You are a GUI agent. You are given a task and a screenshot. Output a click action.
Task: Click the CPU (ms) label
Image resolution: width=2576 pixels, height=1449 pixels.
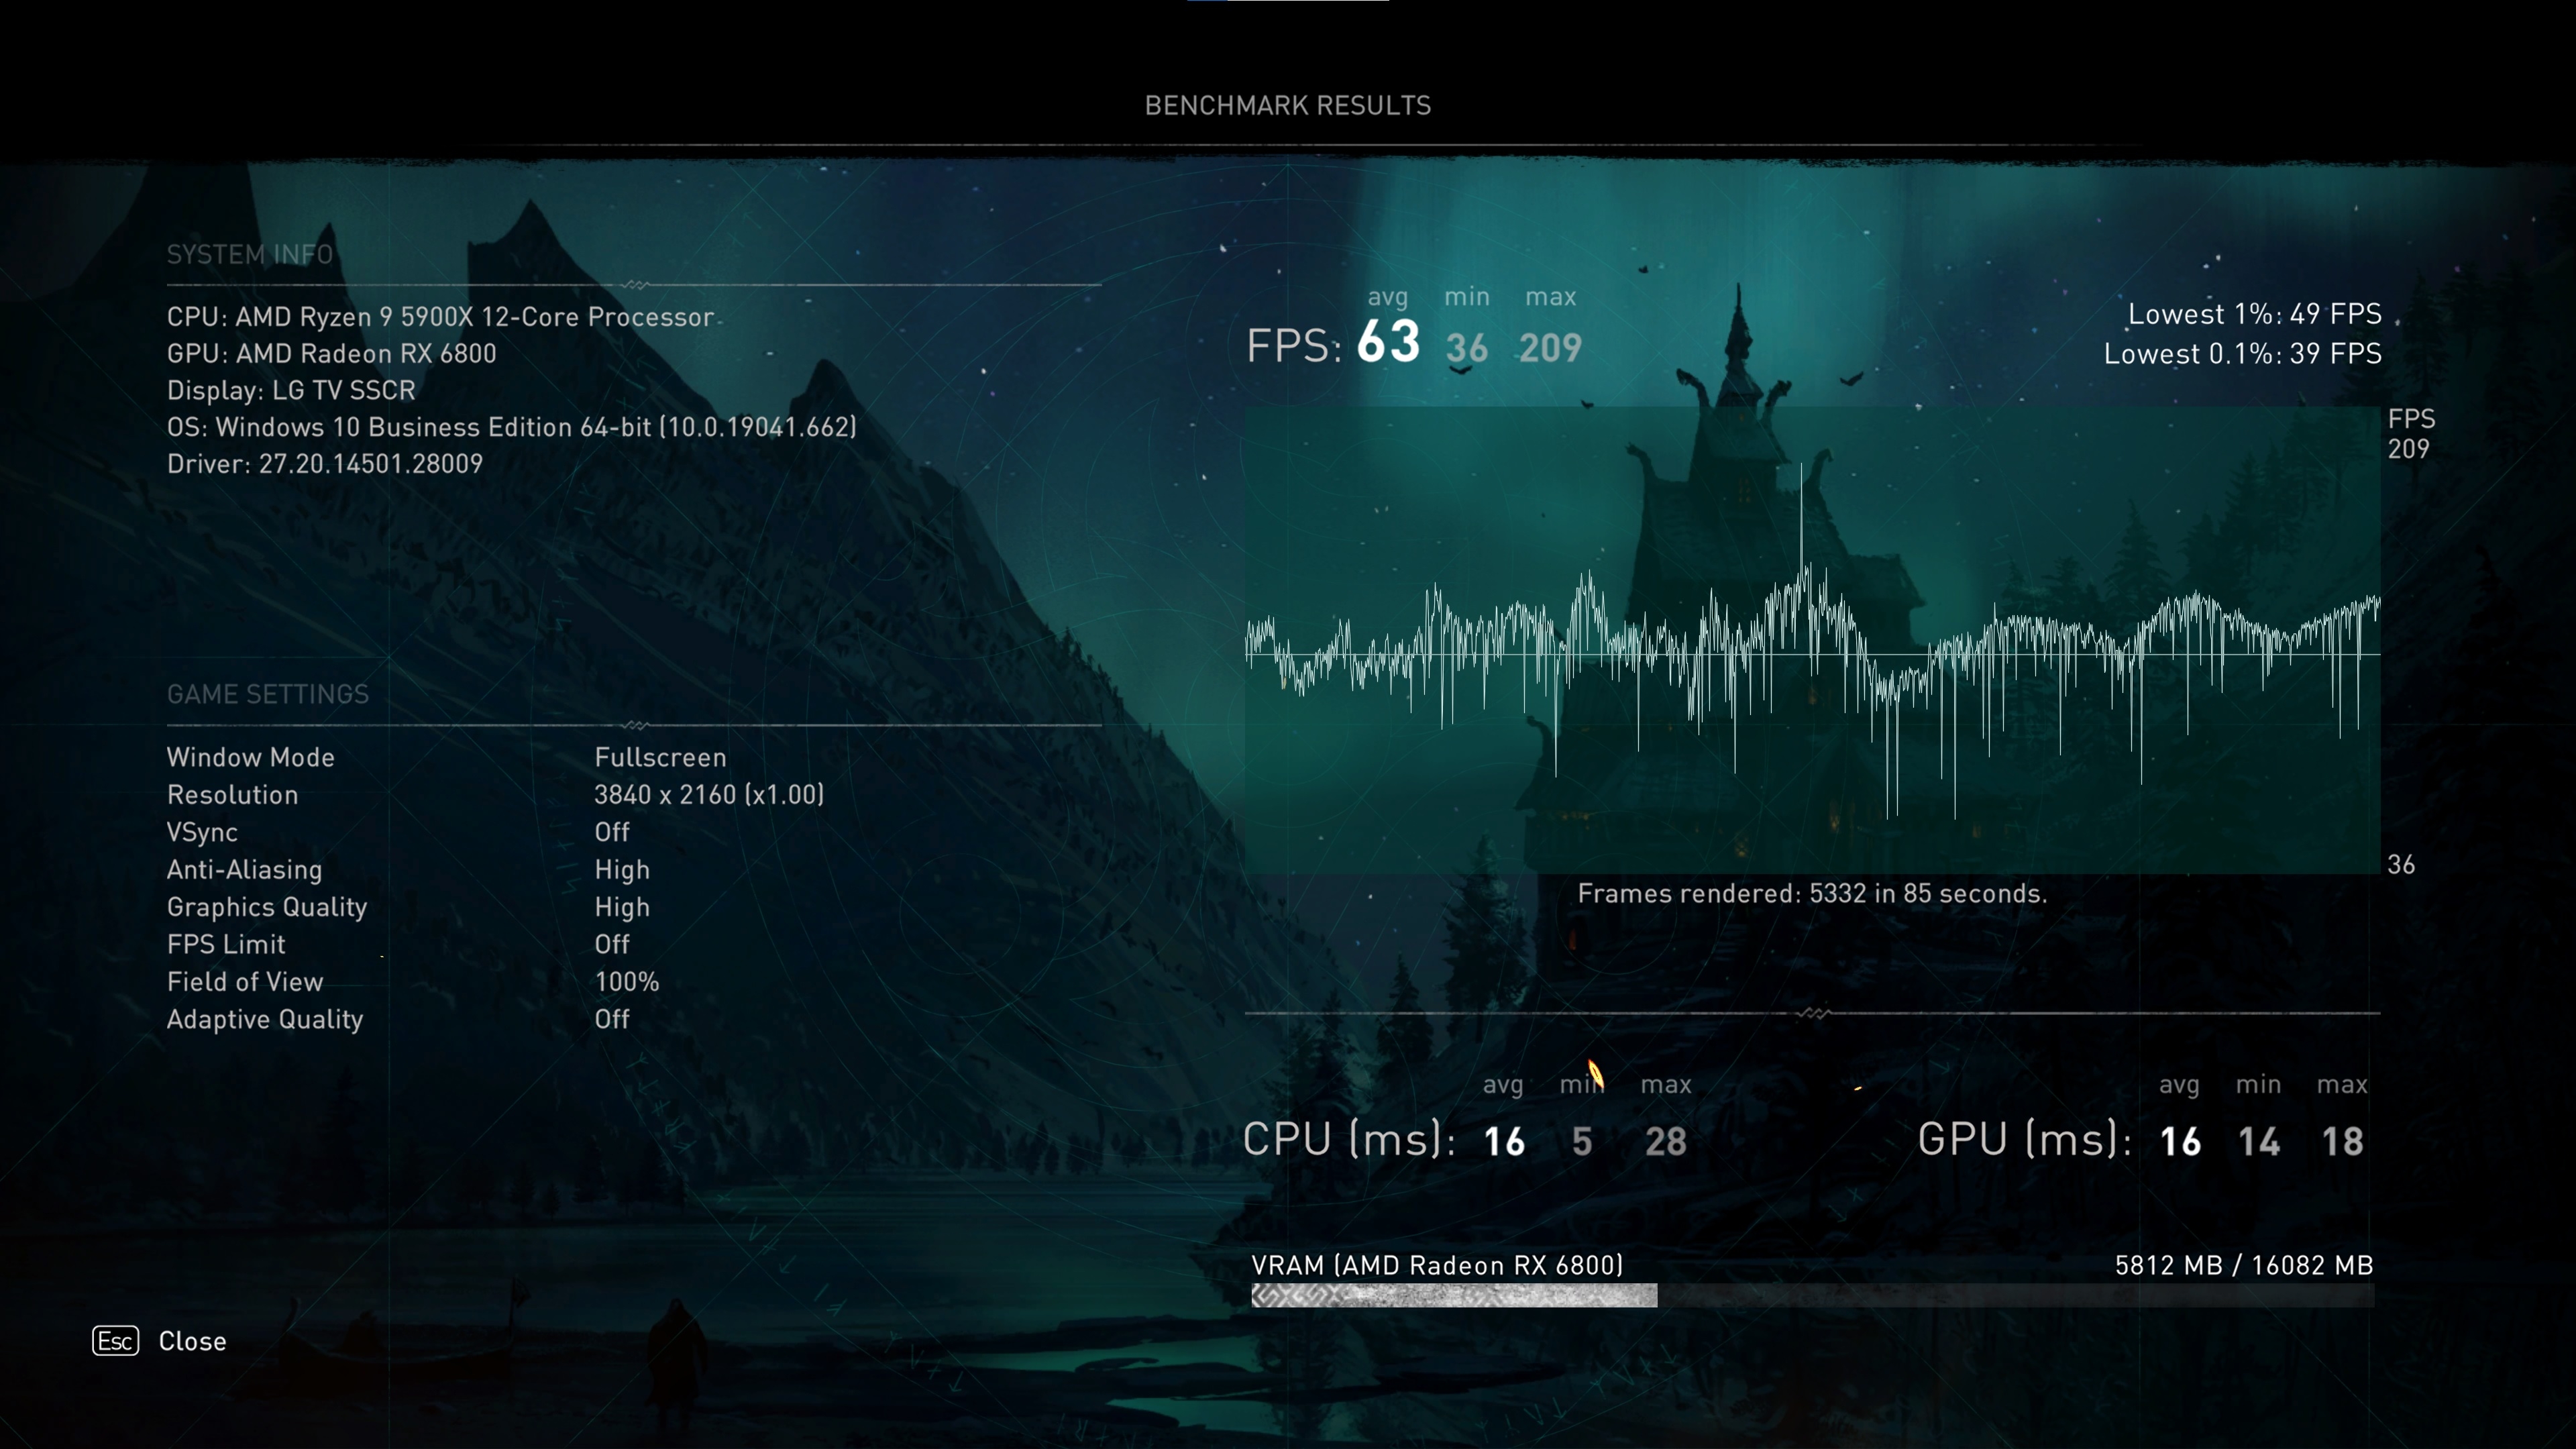pos(1349,1139)
